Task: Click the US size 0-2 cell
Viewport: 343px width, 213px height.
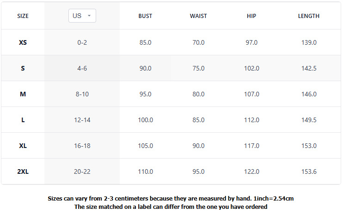Action: click(82, 42)
